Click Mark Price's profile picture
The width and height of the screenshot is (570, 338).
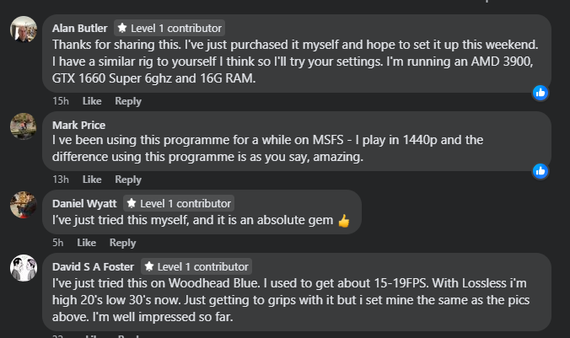point(23,127)
